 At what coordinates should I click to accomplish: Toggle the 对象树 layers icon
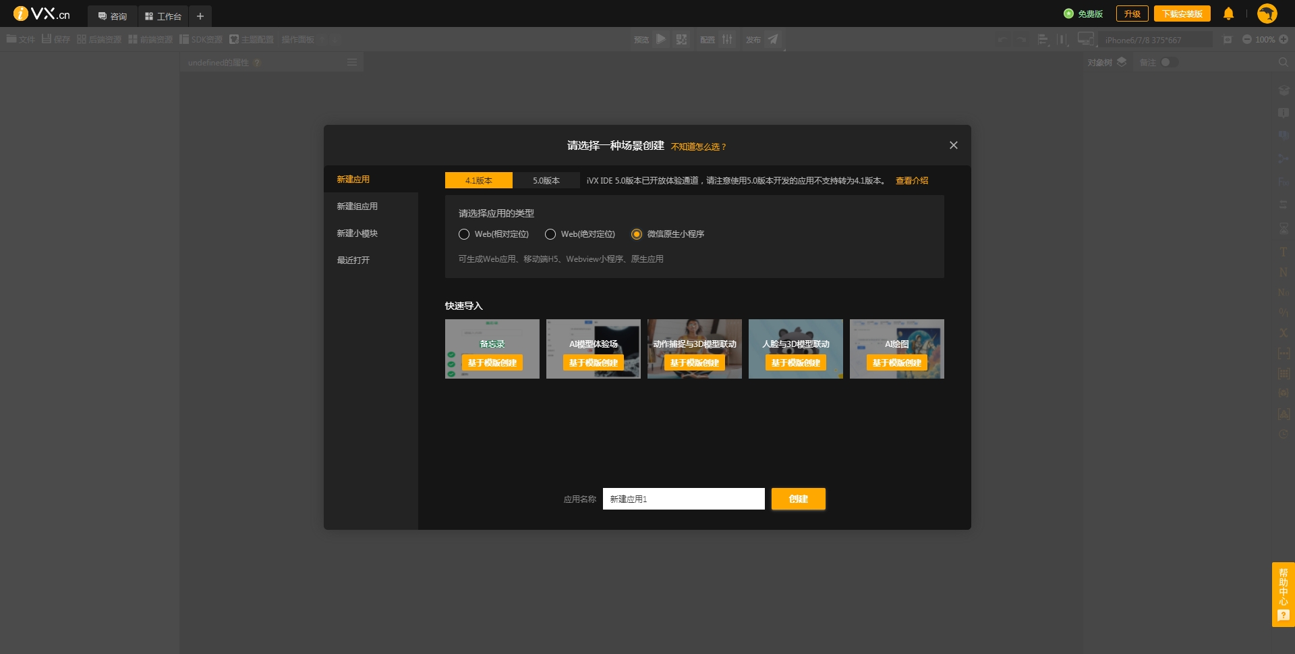(x=1122, y=61)
